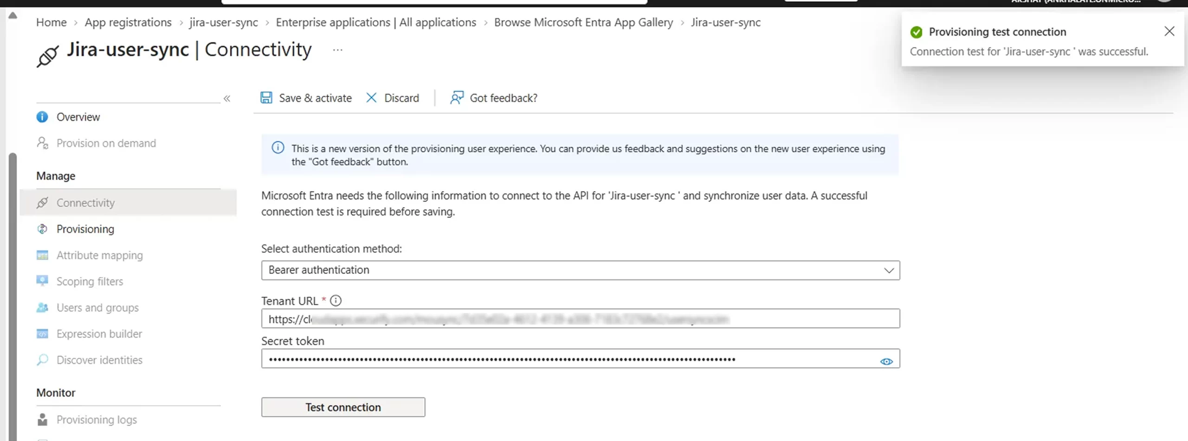Screen dimensions: 1188x441
Task: Click the Attribute mapping table icon
Action: point(42,255)
